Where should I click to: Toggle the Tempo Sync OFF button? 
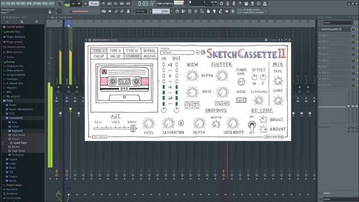241,81
